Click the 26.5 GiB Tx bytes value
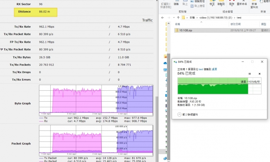 pos(45,57)
